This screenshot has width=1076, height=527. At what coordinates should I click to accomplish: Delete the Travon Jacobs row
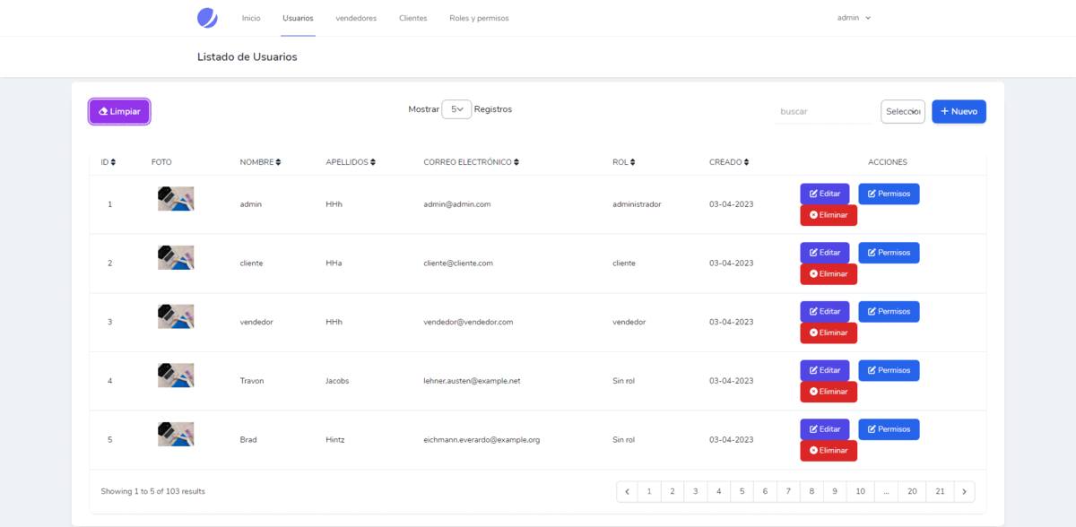[x=829, y=392]
